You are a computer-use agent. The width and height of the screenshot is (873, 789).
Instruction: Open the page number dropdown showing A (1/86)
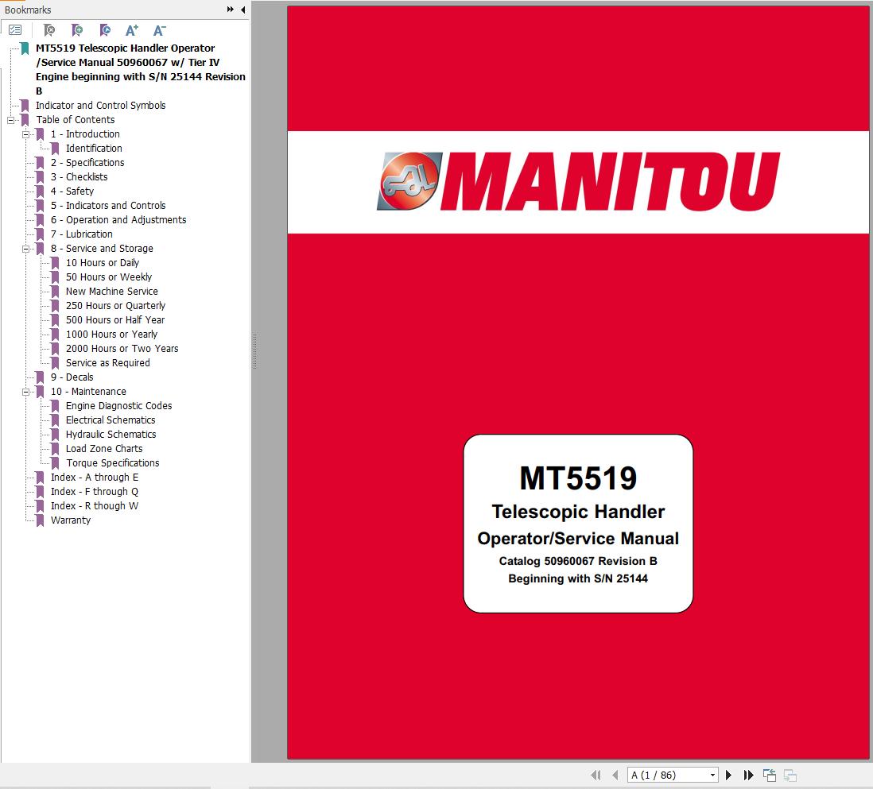(712, 775)
